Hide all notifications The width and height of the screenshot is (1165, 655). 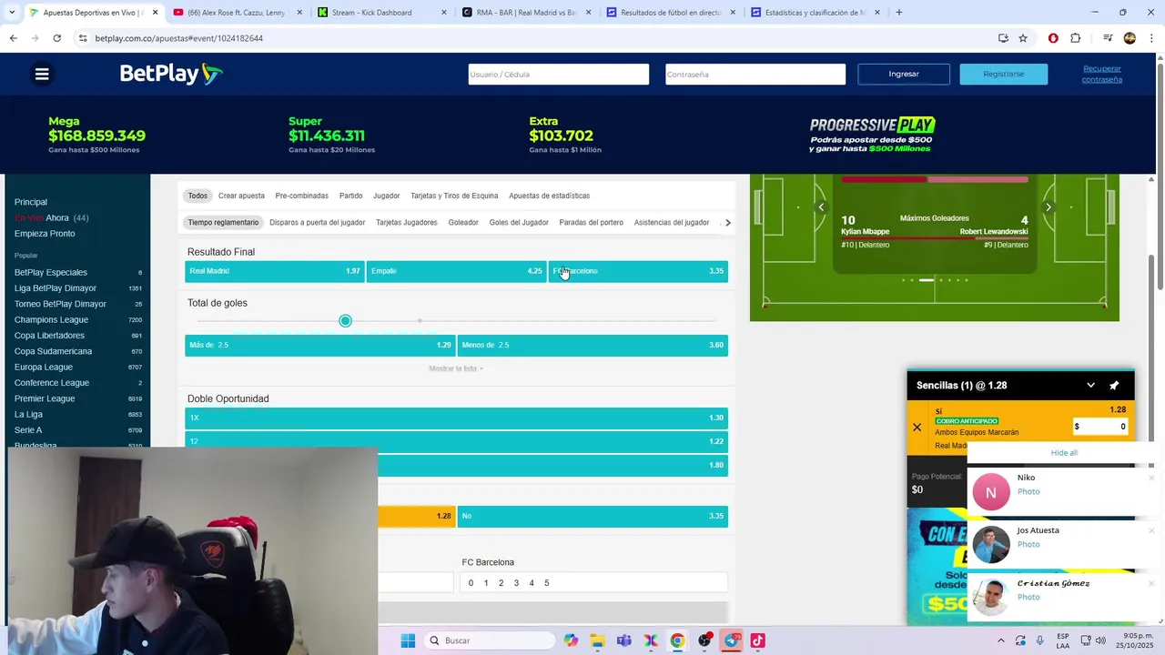pyautogui.click(x=1064, y=453)
